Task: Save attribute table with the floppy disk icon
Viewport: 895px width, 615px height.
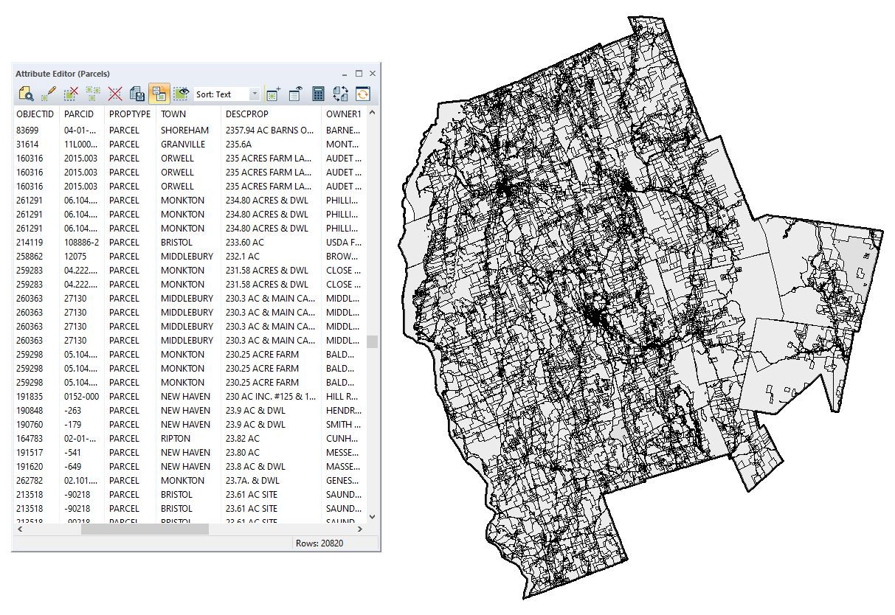Action: [137, 94]
